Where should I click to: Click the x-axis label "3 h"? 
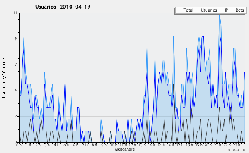click(x=47, y=145)
